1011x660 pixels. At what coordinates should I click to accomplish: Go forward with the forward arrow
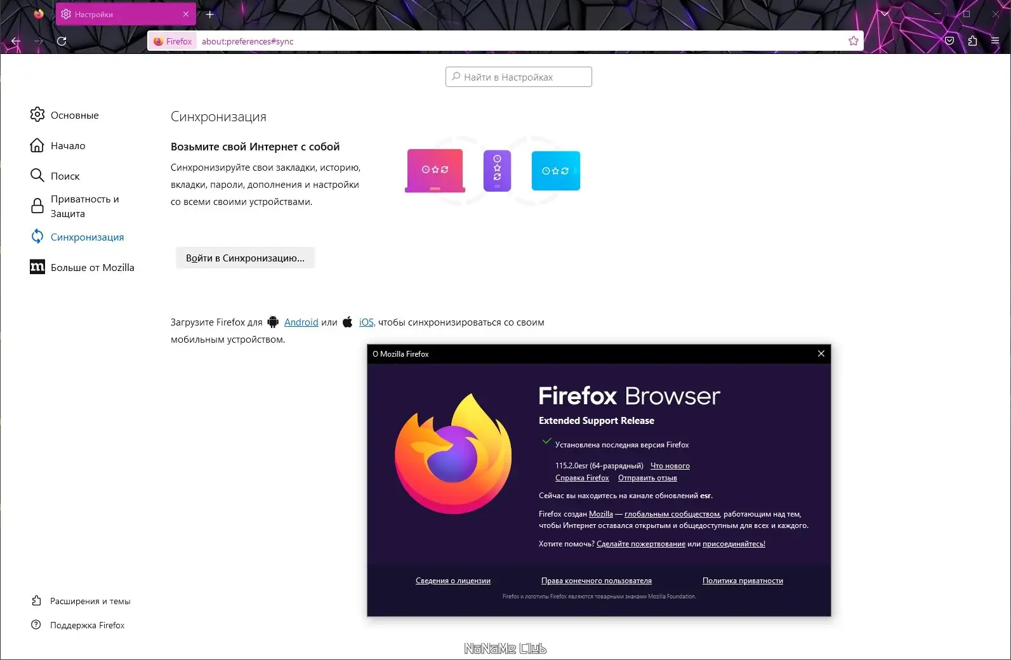(x=39, y=41)
